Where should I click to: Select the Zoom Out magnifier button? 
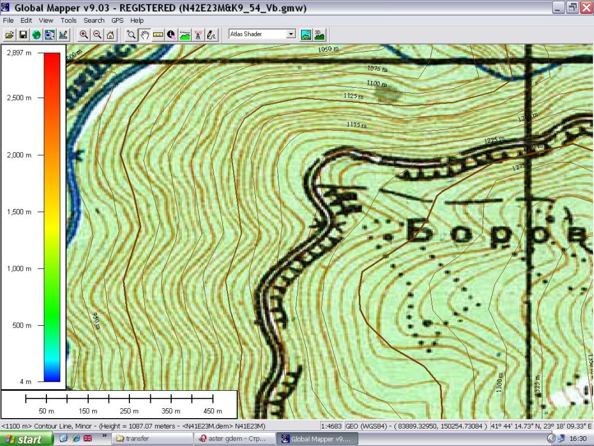(97, 35)
